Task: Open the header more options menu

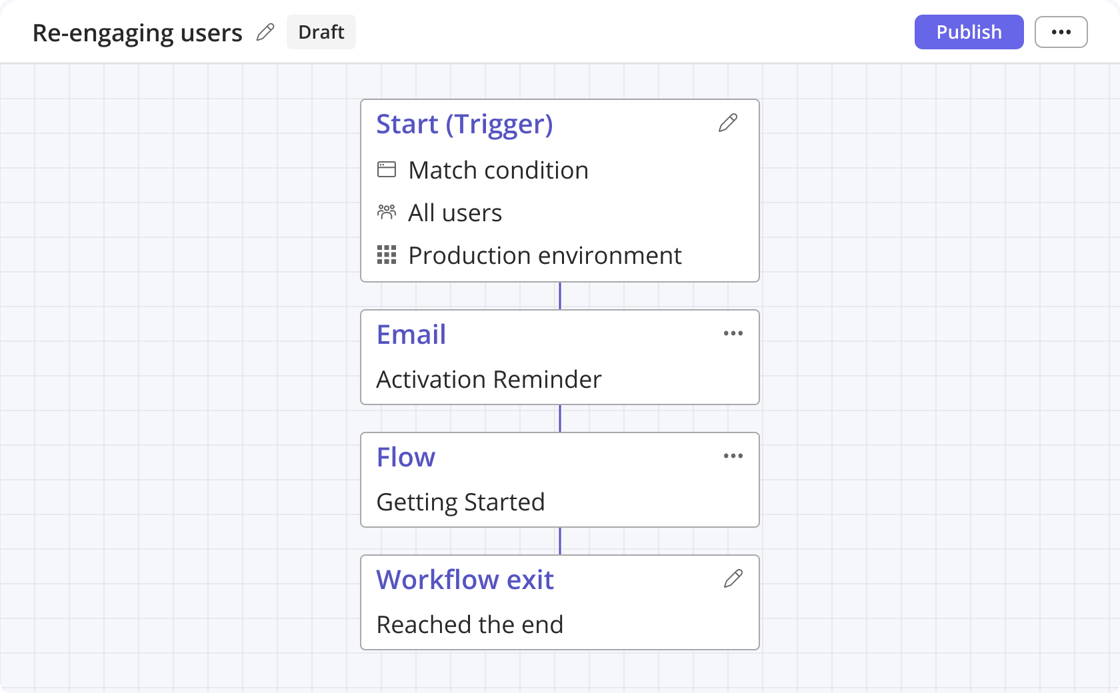Action: tap(1061, 32)
